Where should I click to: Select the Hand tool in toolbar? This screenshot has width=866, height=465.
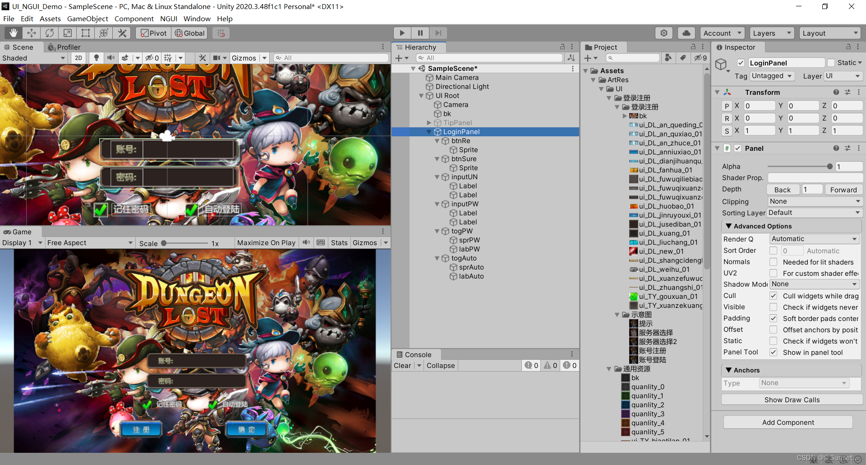(14, 33)
